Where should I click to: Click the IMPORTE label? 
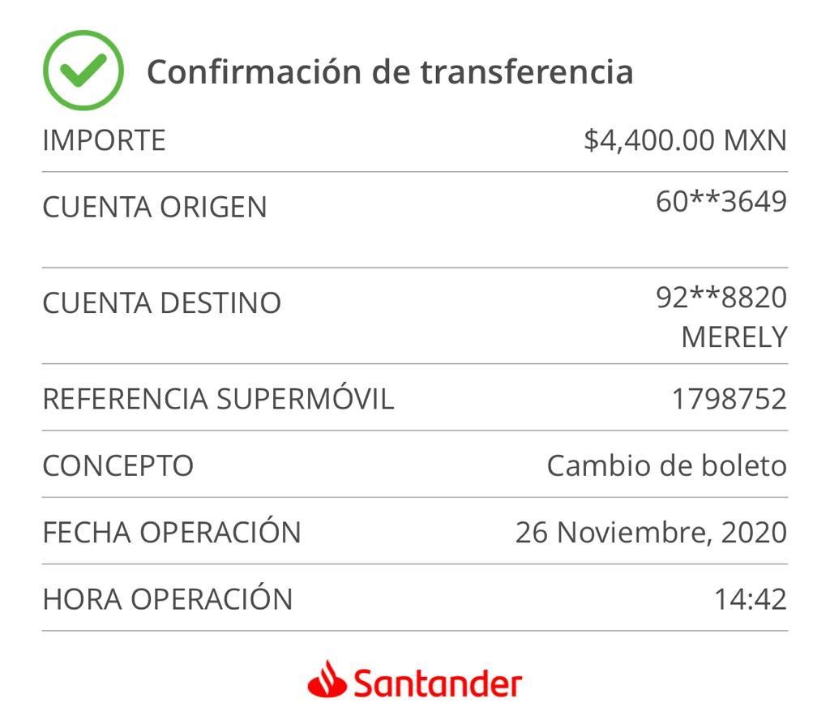tap(105, 141)
